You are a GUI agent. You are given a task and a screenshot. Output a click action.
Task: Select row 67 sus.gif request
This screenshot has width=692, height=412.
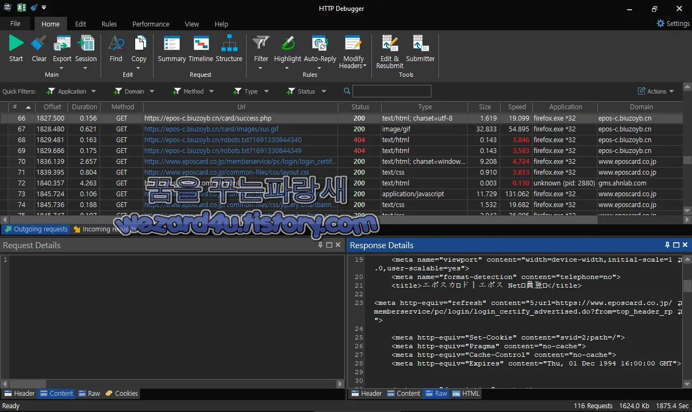[x=342, y=129]
